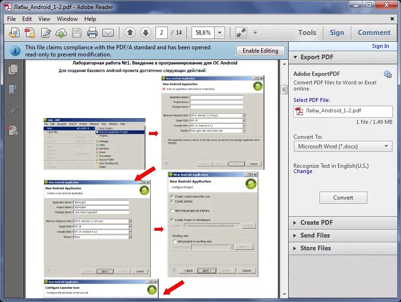Go to next page down arrow
This screenshot has height=302, width=401.
pos(146,33)
